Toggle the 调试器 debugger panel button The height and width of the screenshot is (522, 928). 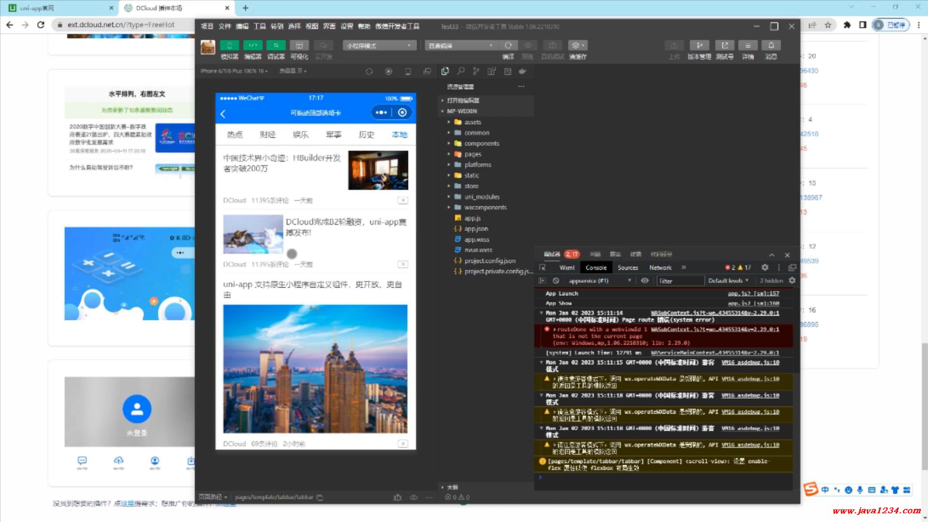(x=276, y=45)
